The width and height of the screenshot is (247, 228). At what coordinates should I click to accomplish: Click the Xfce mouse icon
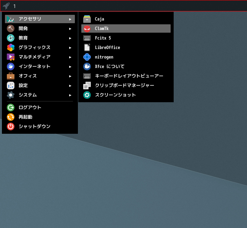pos(87,66)
